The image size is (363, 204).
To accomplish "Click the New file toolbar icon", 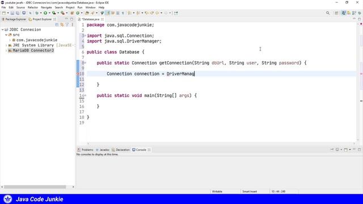I will coord(4,13).
